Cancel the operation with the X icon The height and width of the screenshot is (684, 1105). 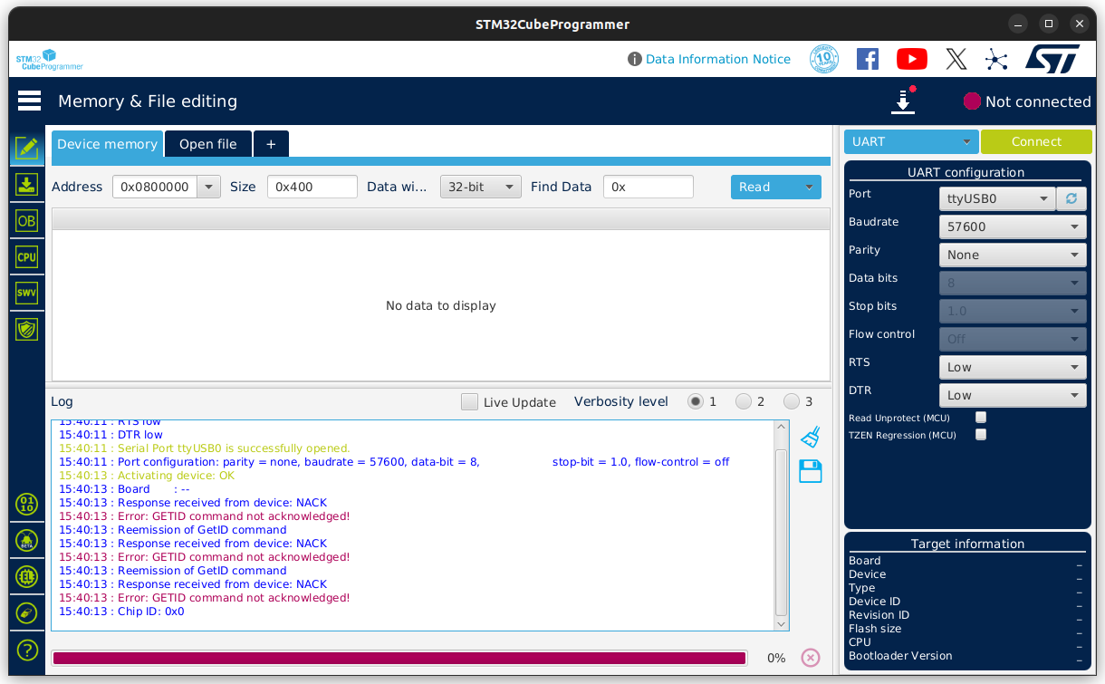tap(811, 658)
